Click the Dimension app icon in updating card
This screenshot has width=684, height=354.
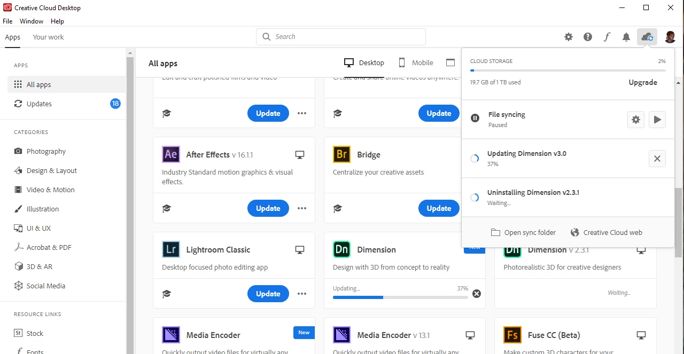click(341, 249)
